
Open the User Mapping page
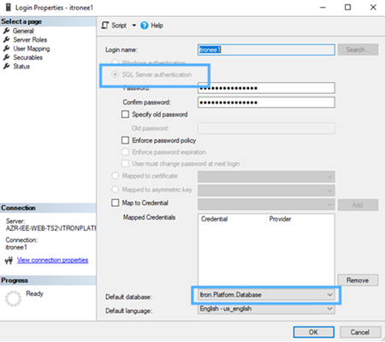(32, 49)
